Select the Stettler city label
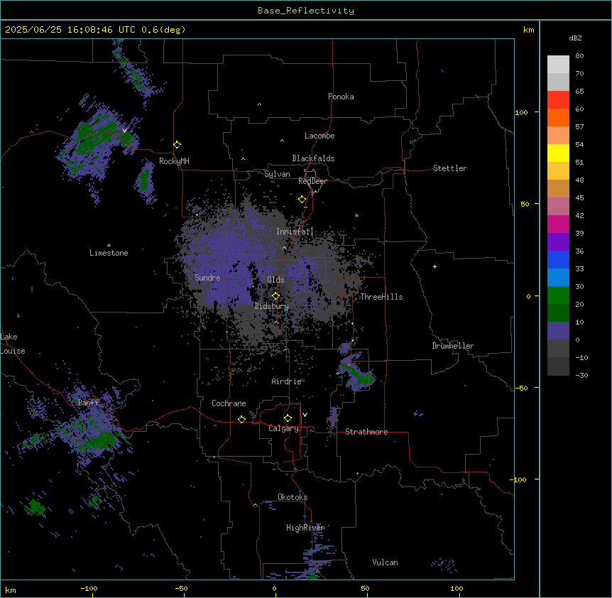 450,168
